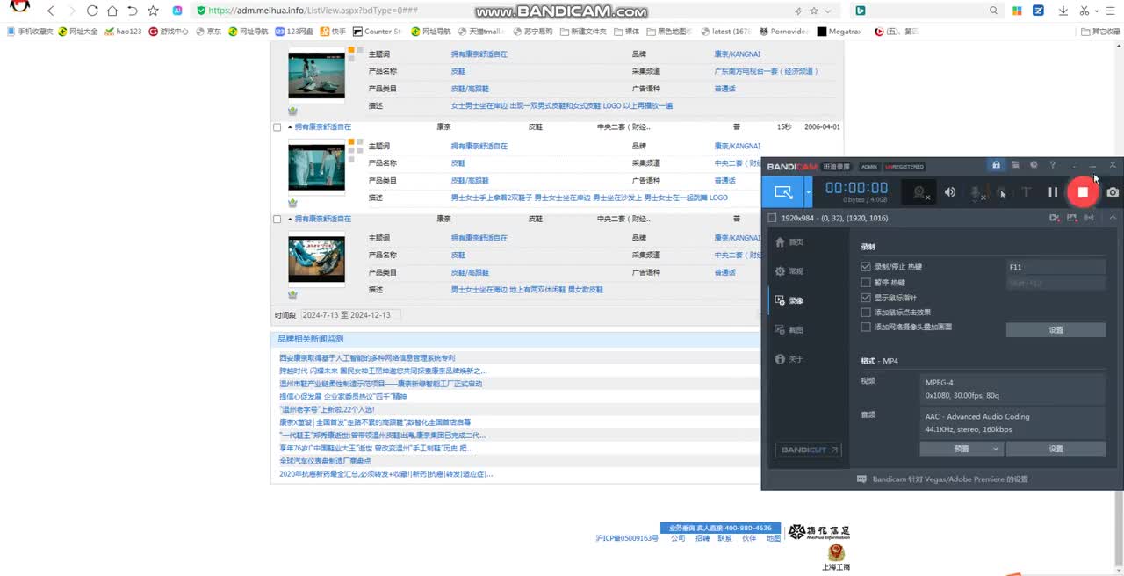Open Bandicam help question mark

(1053, 165)
